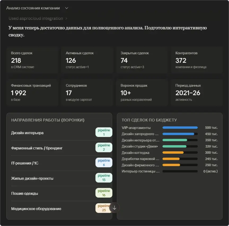Open the Контрагентов 372 card
The height and width of the screenshot is (226, 229).
point(197,60)
